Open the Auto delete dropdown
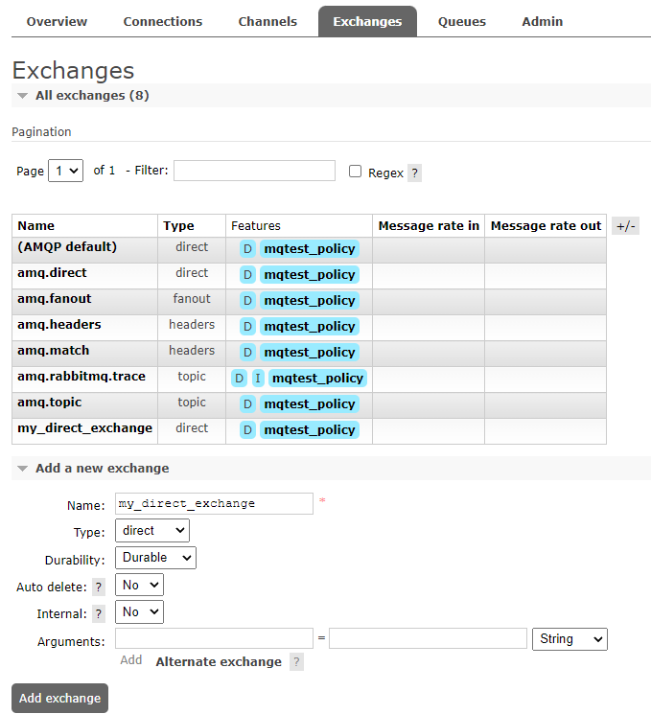 (139, 585)
